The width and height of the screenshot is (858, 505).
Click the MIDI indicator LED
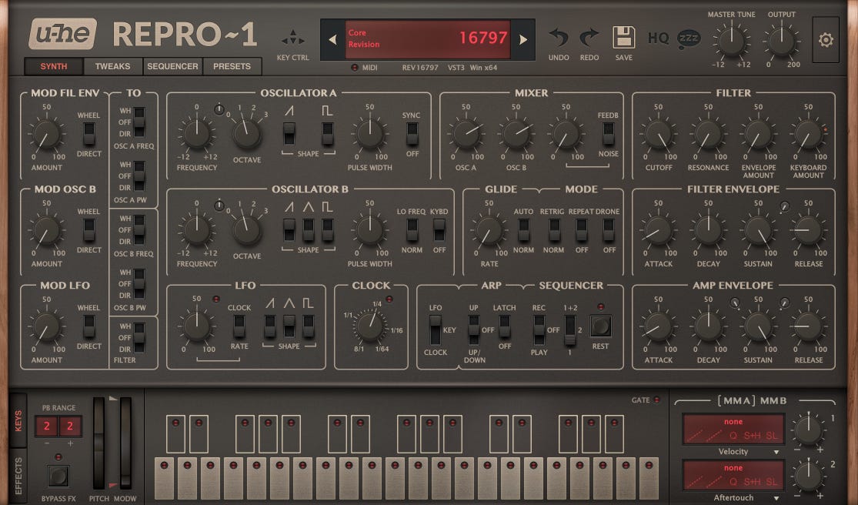[355, 67]
